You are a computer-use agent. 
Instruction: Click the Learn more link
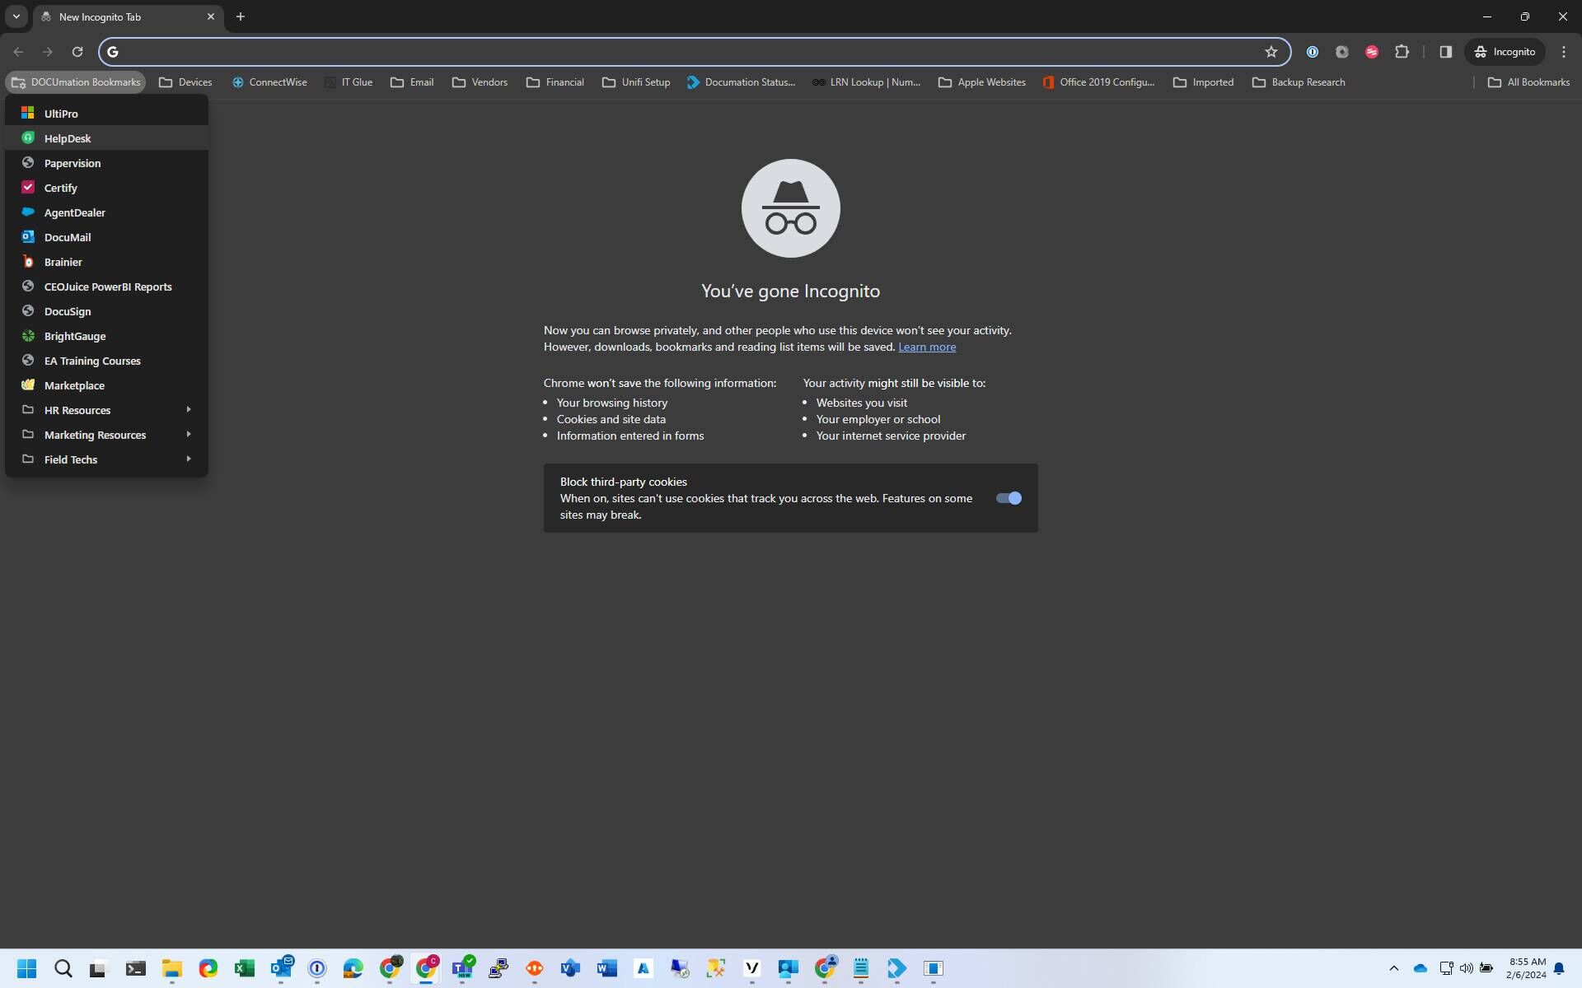pyautogui.click(x=927, y=347)
